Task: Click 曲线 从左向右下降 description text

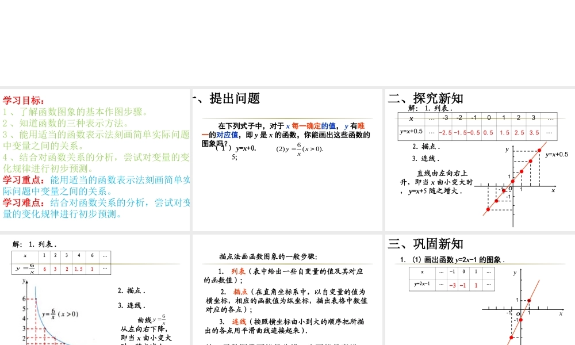Action: click(145, 330)
